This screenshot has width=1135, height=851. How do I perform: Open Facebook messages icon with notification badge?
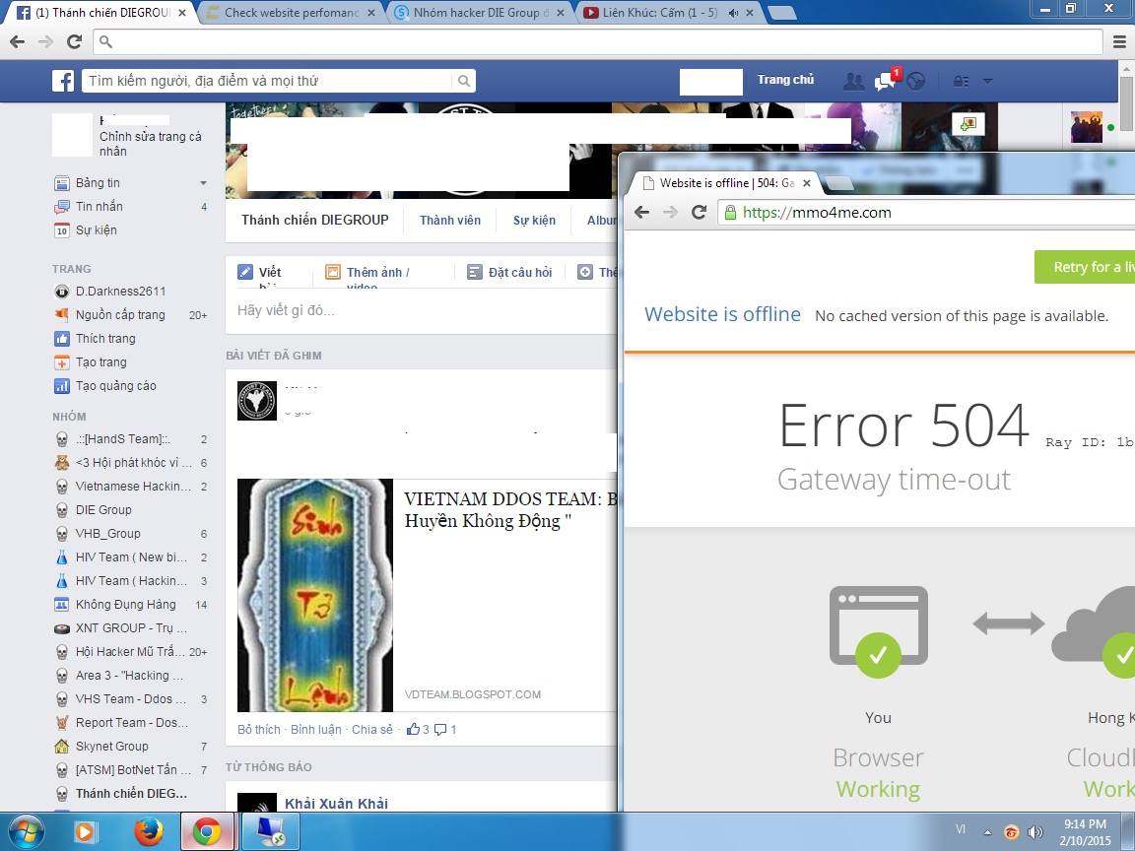click(x=886, y=81)
